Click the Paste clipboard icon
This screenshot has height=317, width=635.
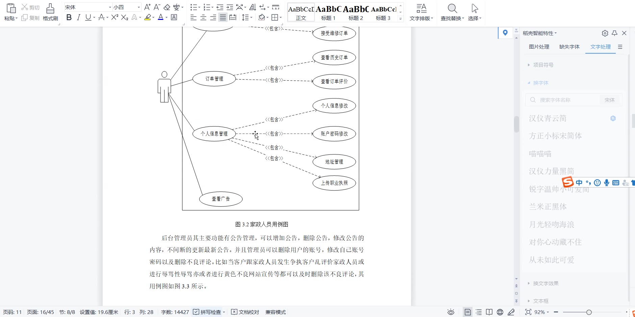(11, 8)
